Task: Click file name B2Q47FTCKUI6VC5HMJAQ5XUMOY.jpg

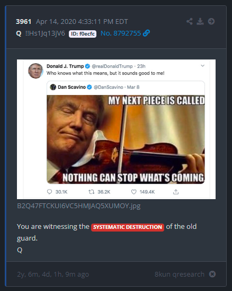Action: [x=79, y=206]
